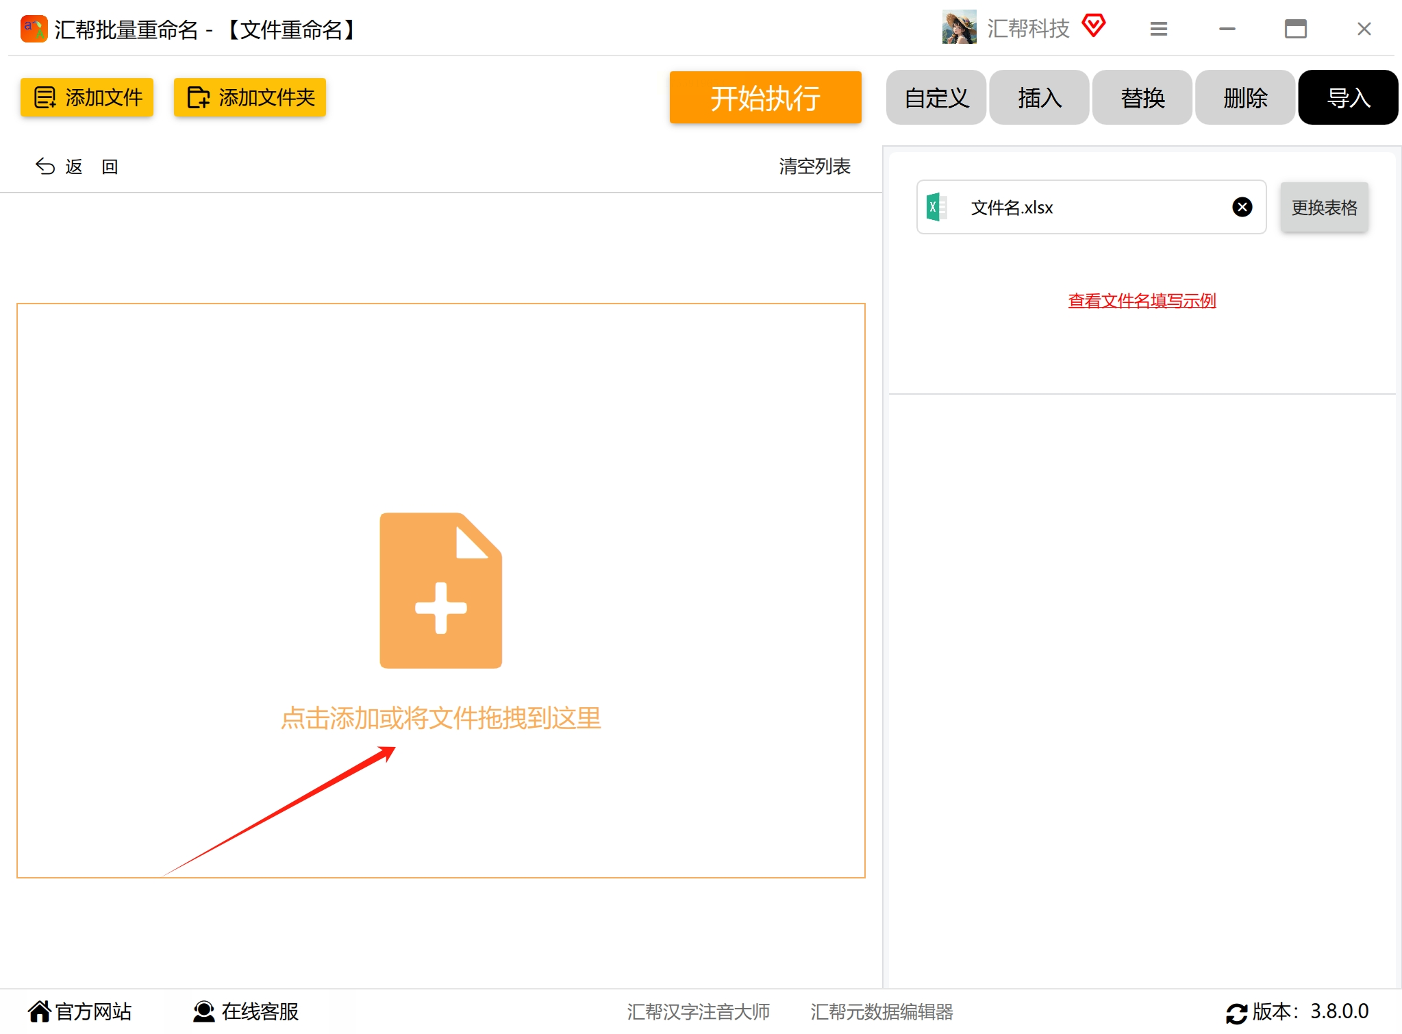1402x1034 pixels.
Task: Switch to the 插入 tab
Action: (x=1039, y=97)
